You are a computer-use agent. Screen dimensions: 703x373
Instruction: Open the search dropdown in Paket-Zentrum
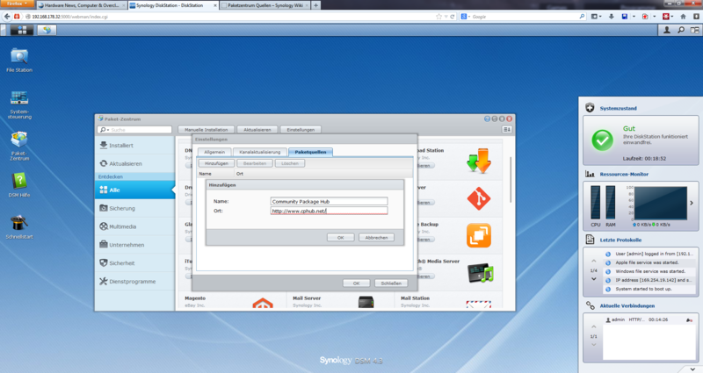click(104, 130)
